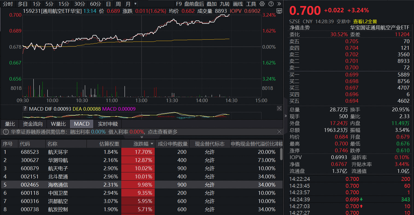This screenshot has height=215, width=414.
Task: Enable the 九转 sequential indicator
Action: (225, 4)
